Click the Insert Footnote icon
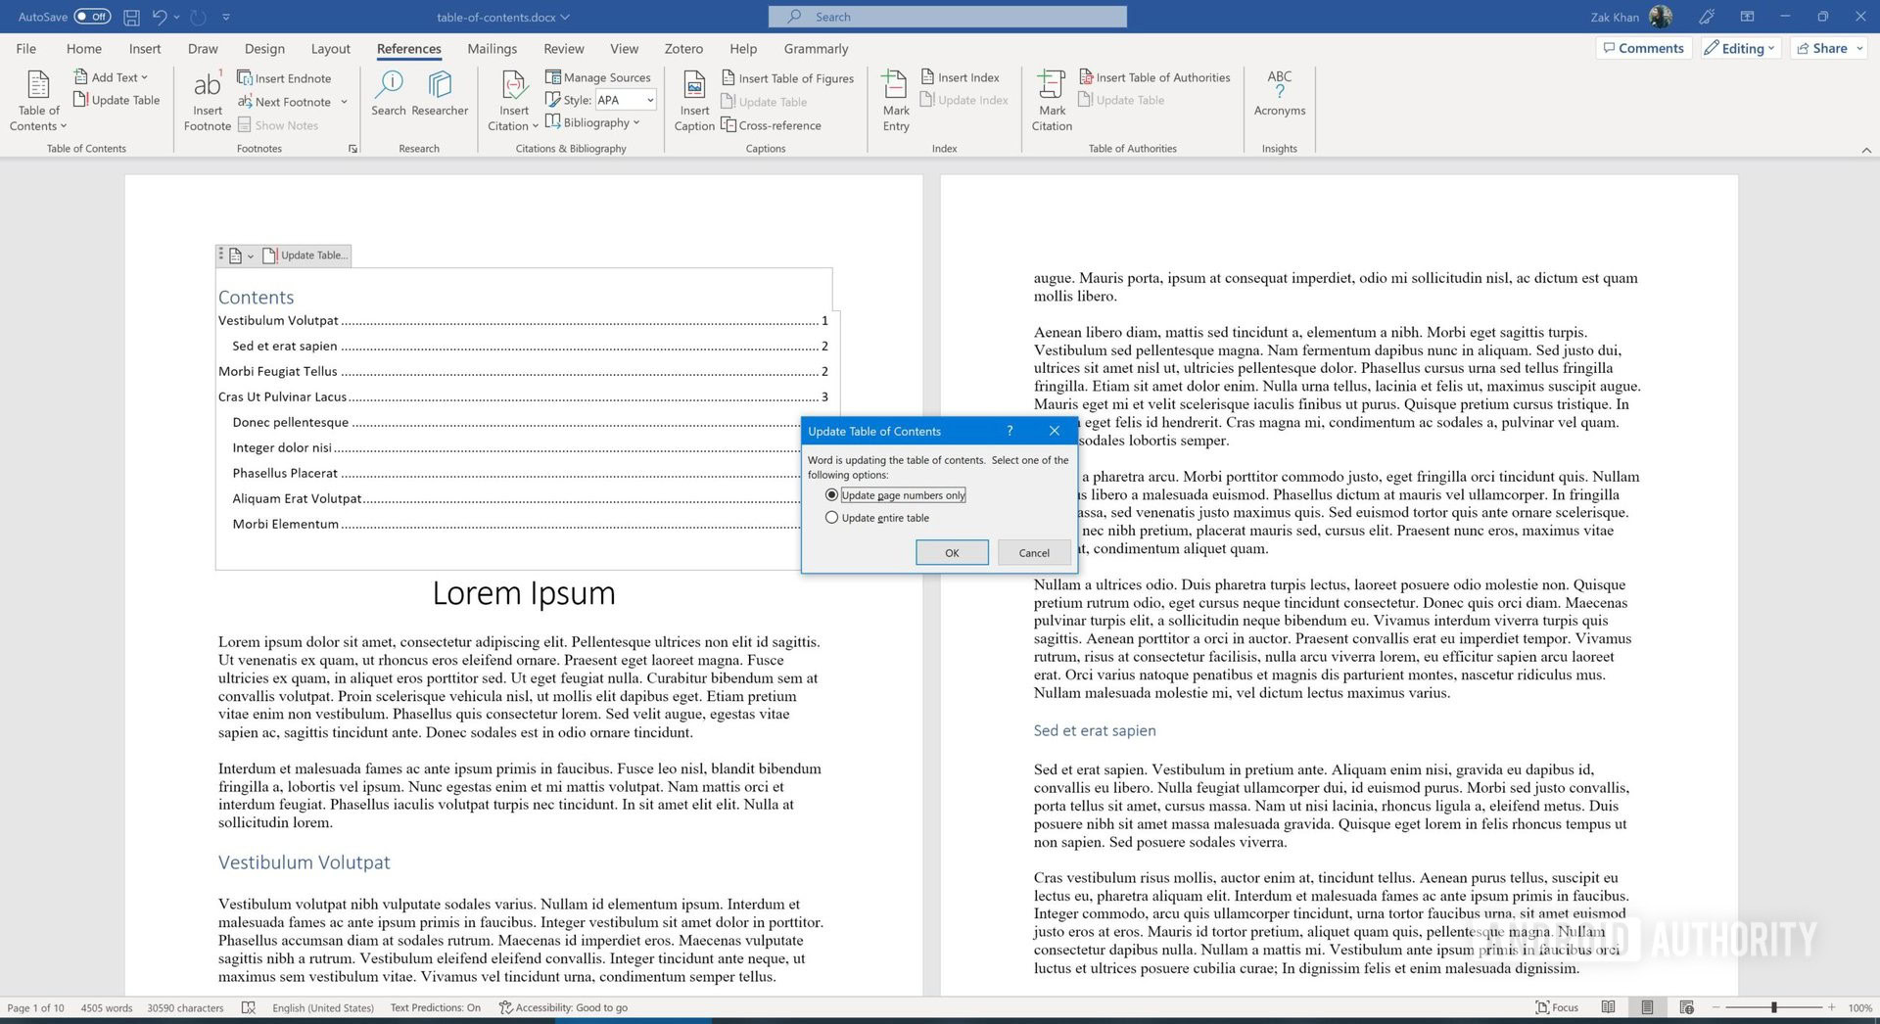This screenshot has width=1880, height=1024. point(207,88)
